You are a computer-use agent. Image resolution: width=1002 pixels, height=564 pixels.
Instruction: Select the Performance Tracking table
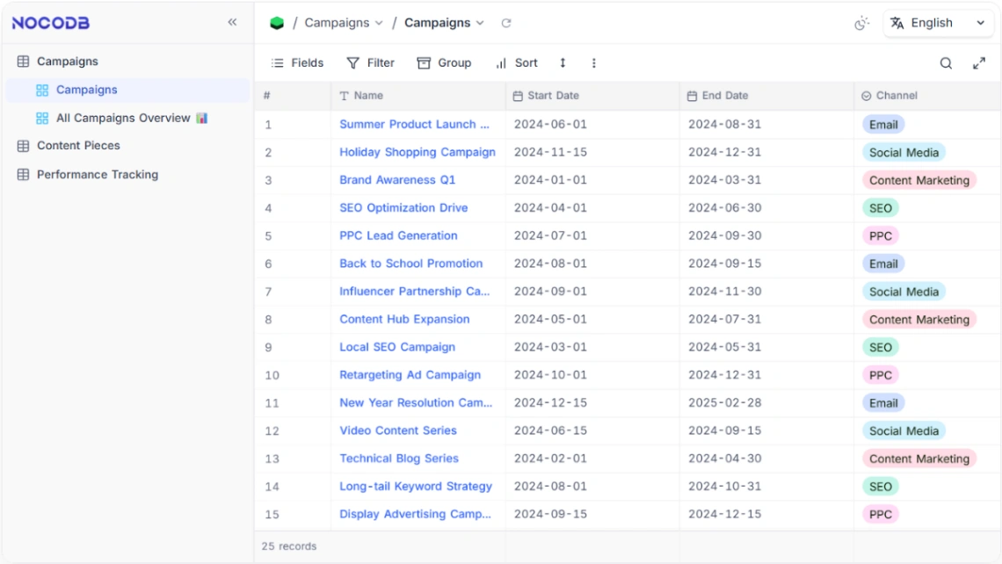coord(96,175)
